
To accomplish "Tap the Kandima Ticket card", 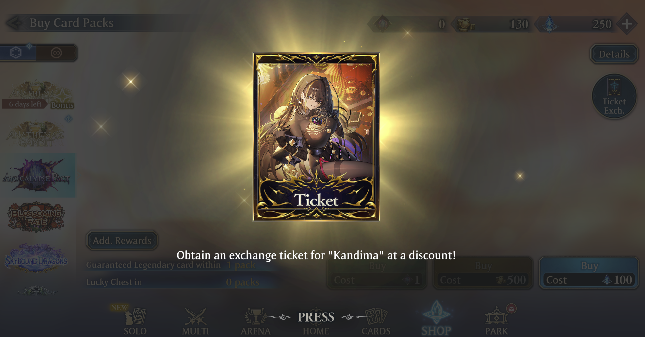I will point(316,137).
